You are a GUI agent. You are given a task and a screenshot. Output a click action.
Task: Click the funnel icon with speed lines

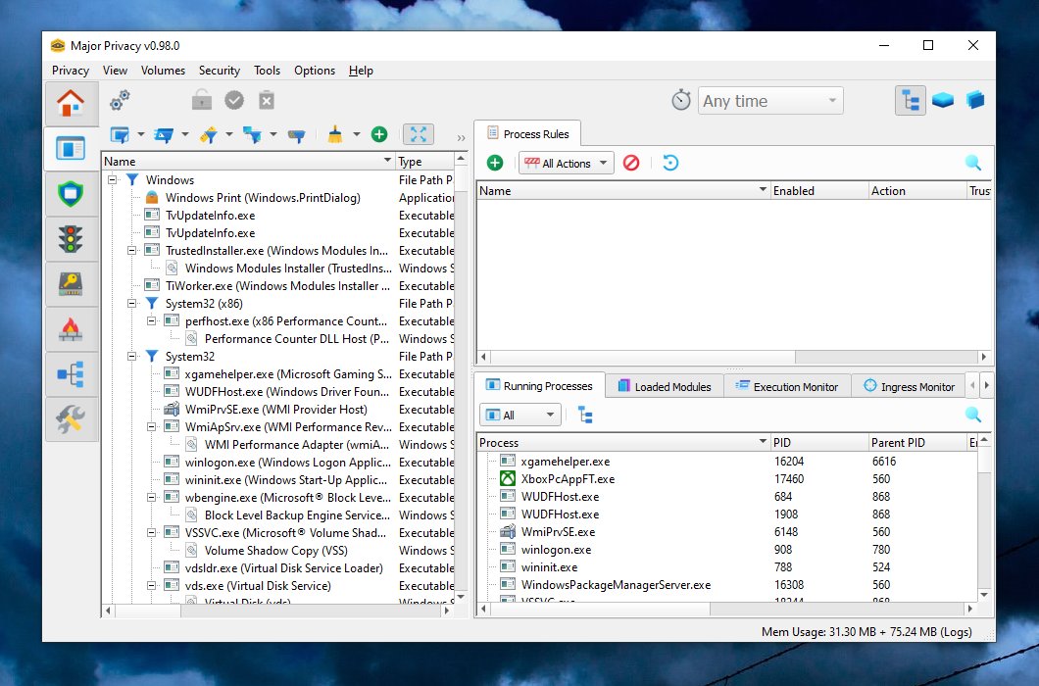(x=164, y=135)
